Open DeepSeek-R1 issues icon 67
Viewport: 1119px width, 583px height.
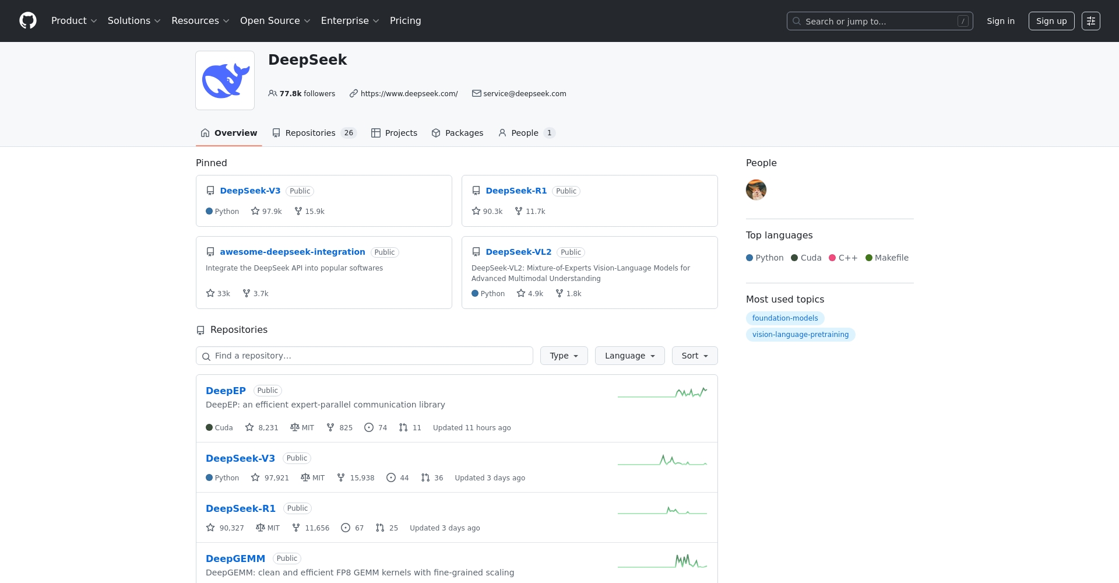tap(346, 528)
